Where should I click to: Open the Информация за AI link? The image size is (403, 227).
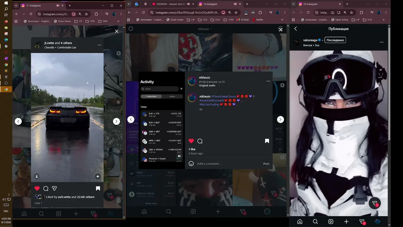(212, 82)
